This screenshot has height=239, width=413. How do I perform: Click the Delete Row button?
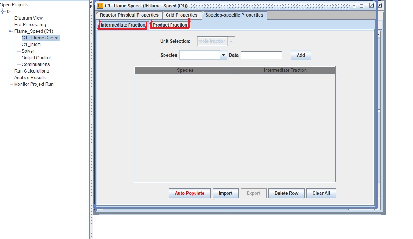pos(286,193)
